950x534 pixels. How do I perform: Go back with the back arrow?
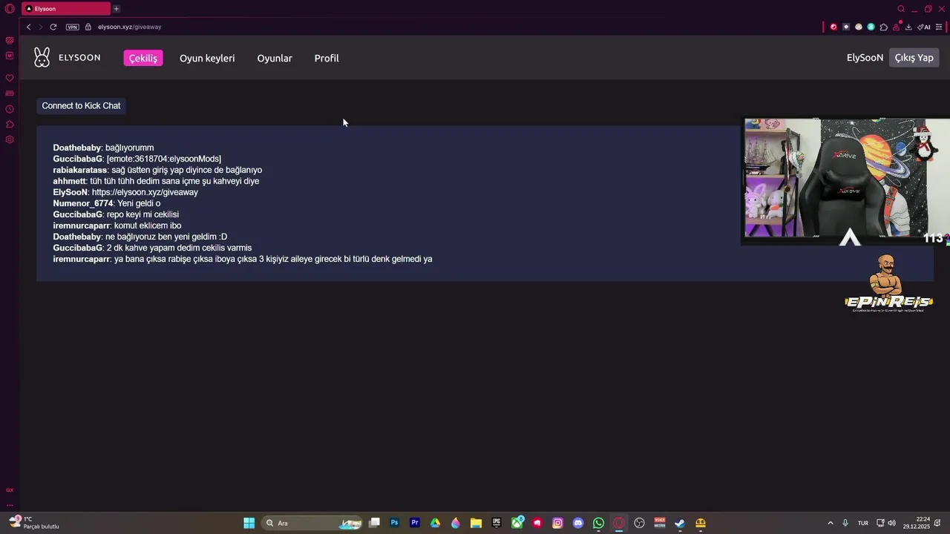[x=28, y=27]
